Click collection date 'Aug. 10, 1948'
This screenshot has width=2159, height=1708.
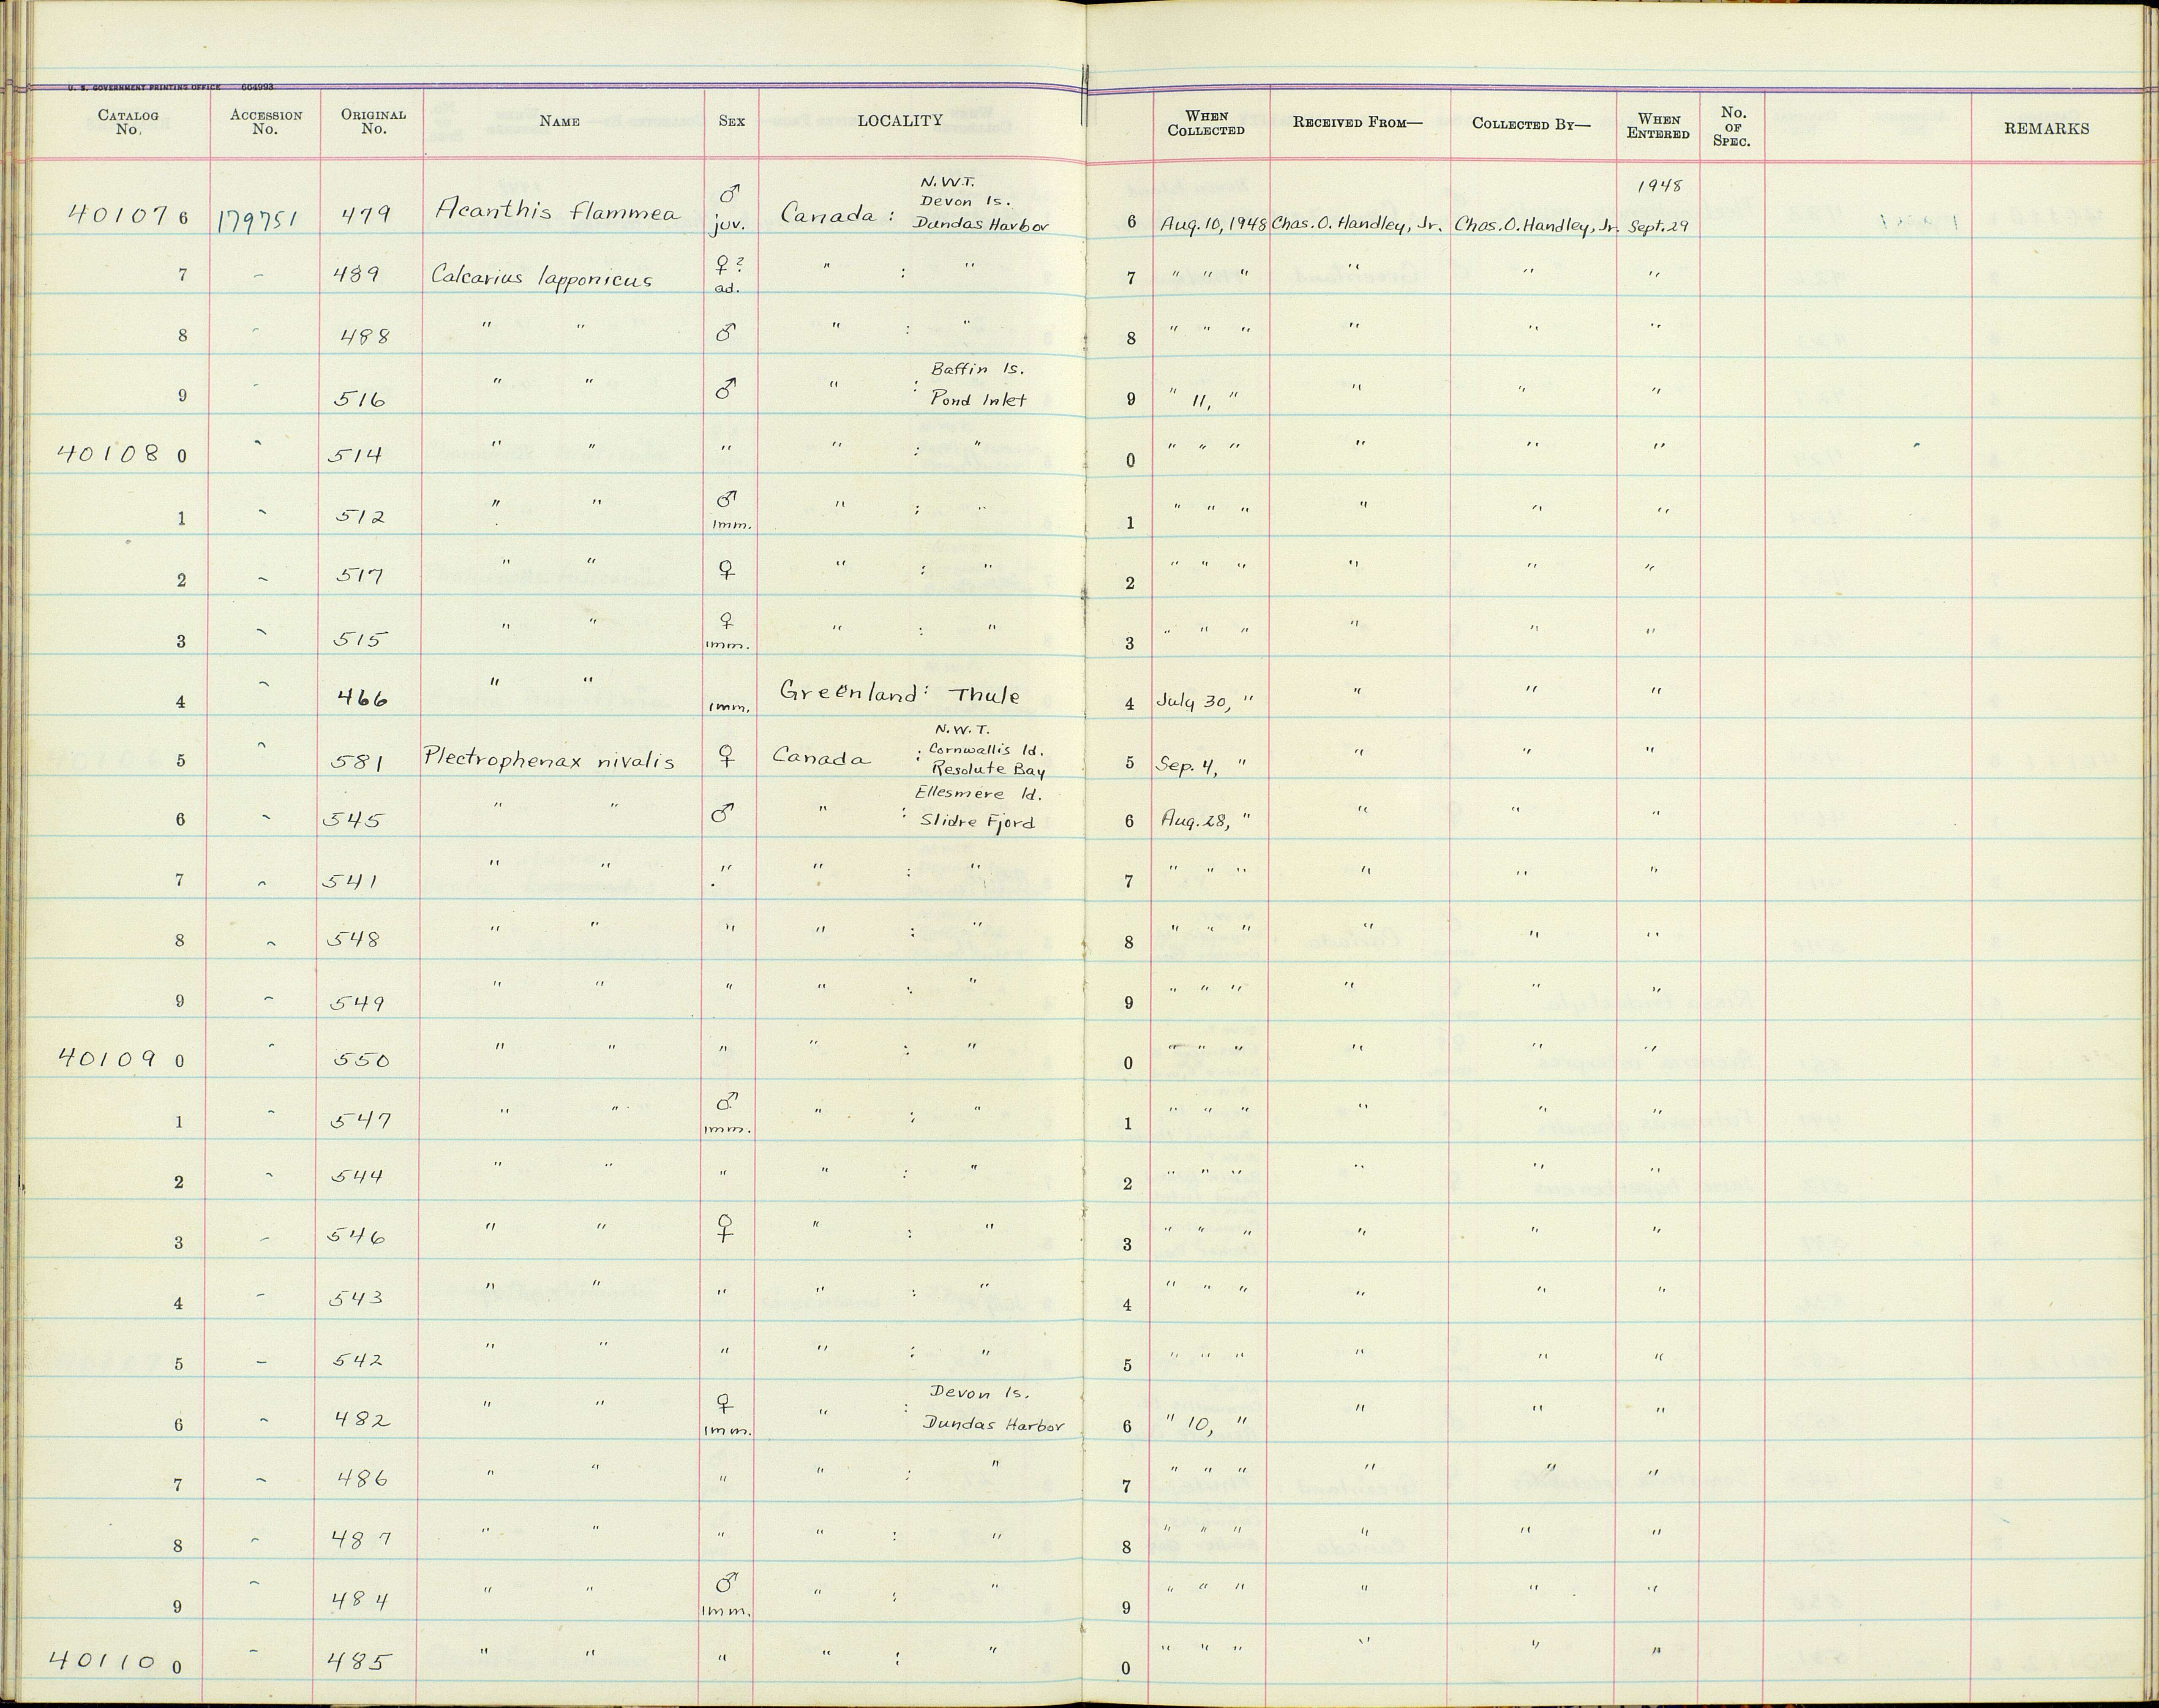(1214, 226)
